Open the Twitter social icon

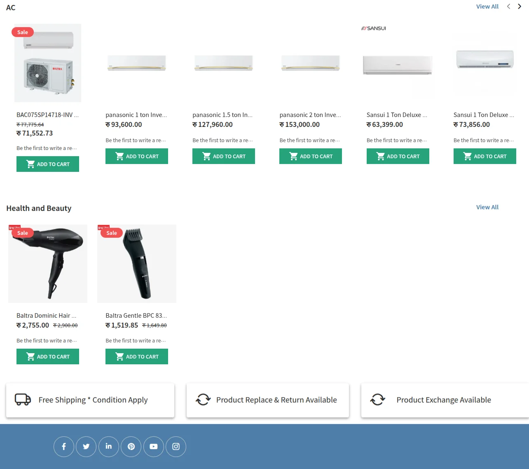coord(86,446)
